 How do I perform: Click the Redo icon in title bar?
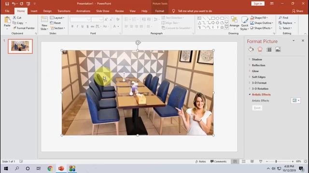point(21,4)
